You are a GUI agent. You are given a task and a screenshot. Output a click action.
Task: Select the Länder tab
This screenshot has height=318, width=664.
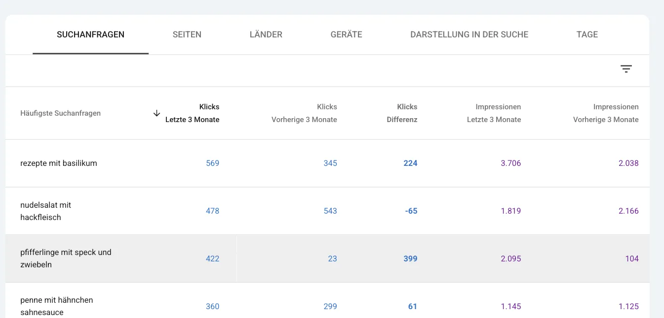[266, 34]
